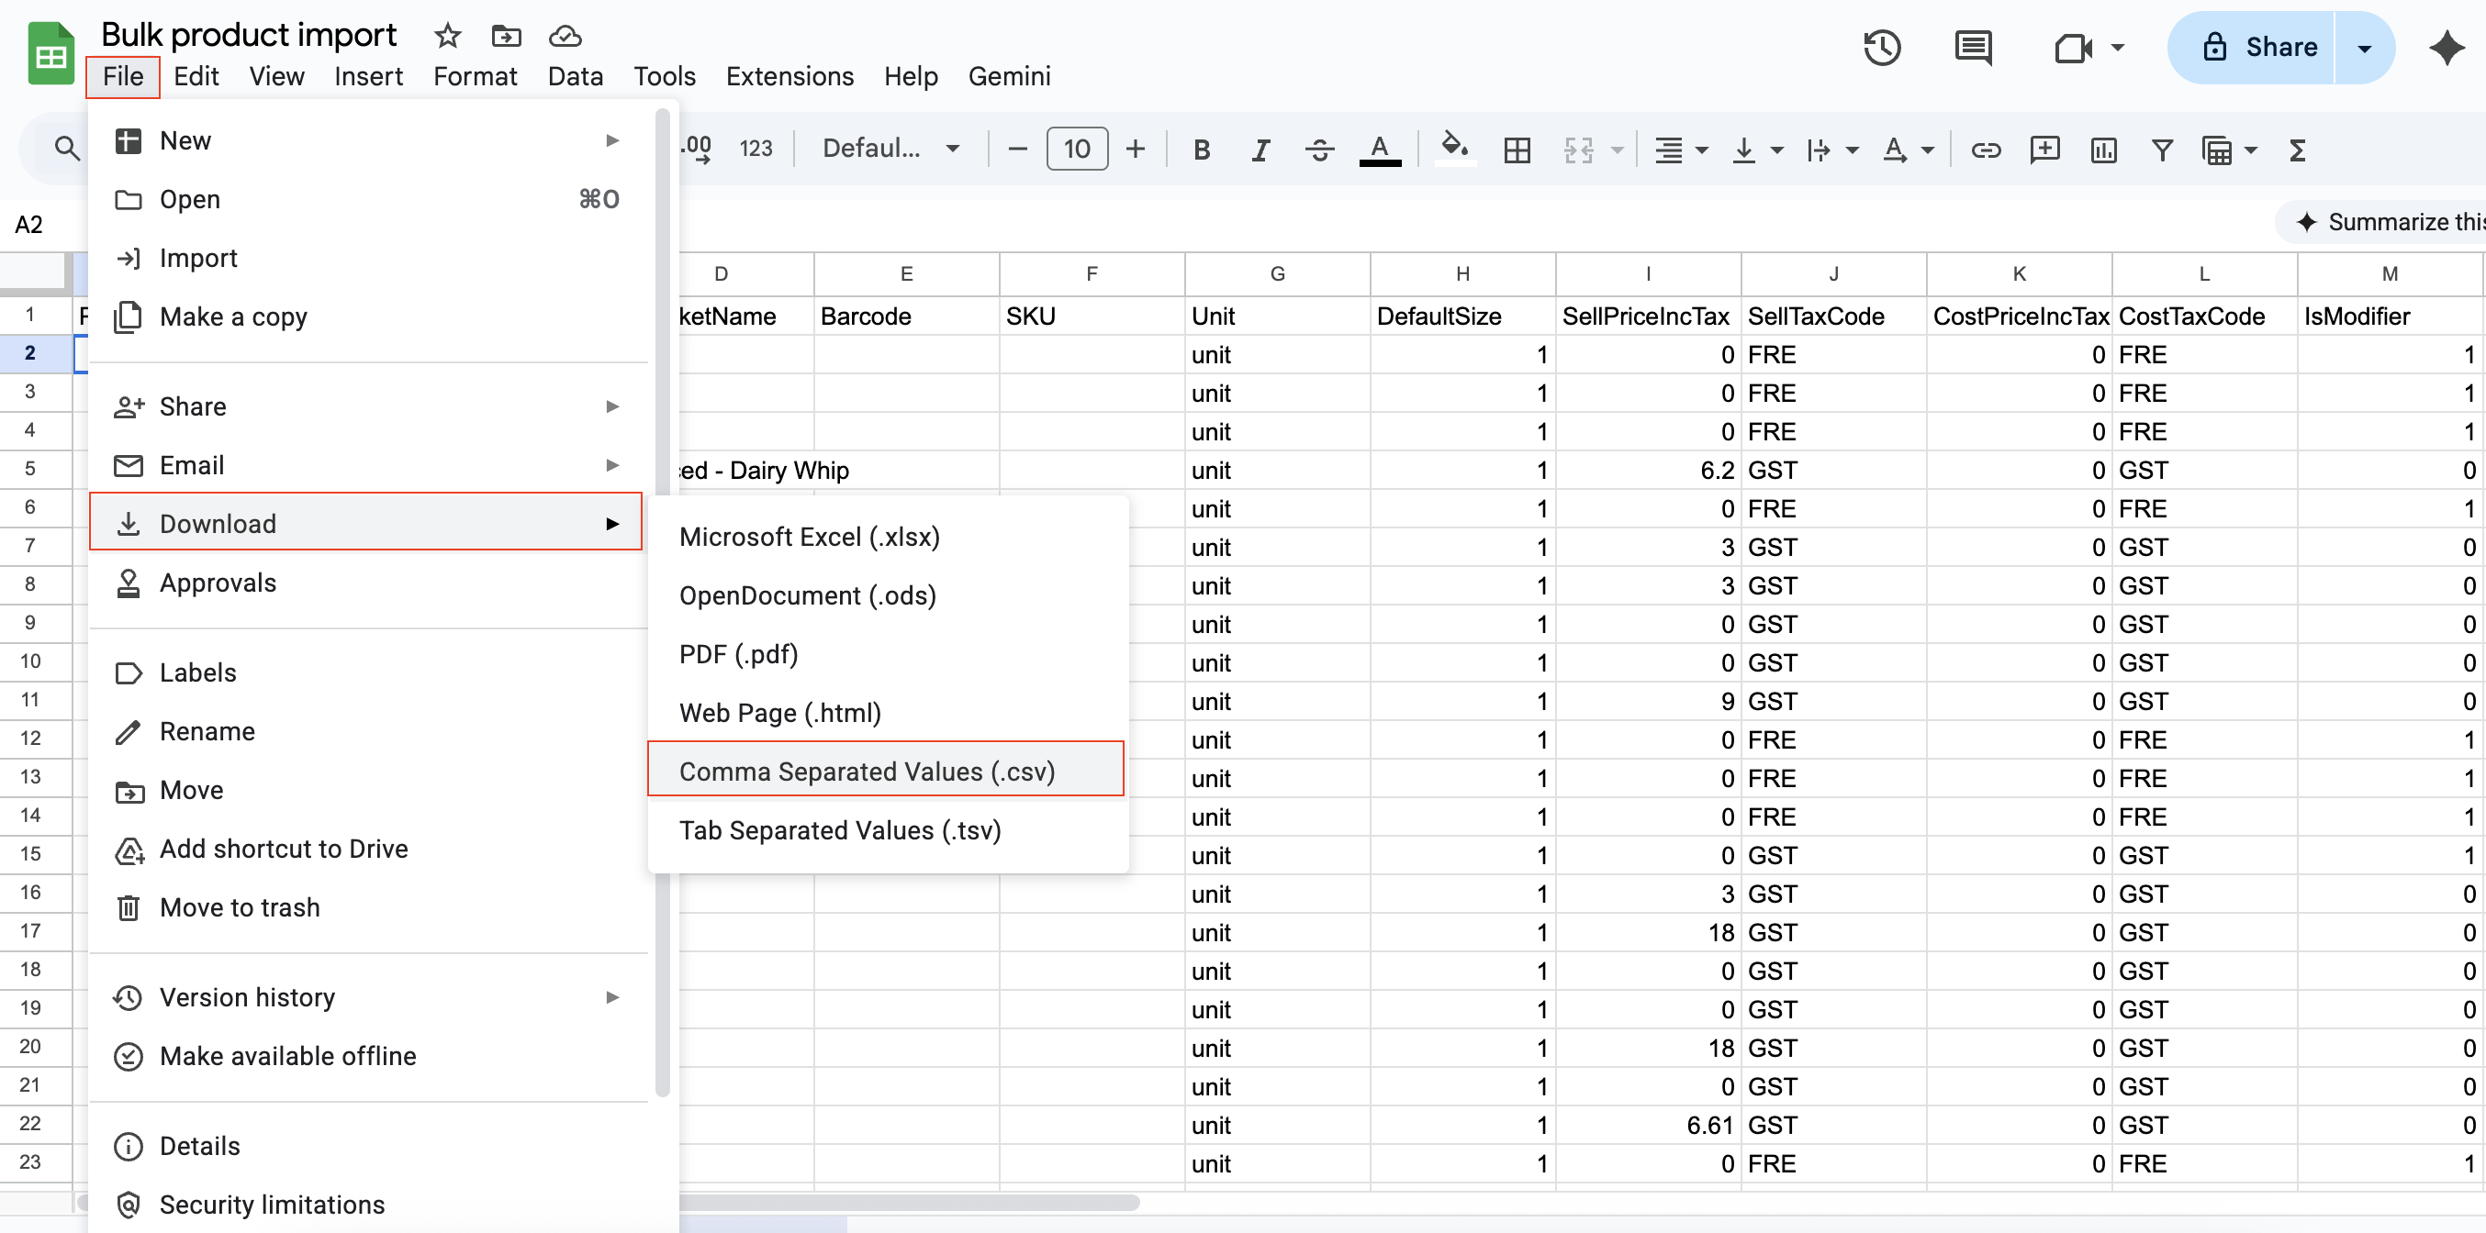Star the Bulk product import document

[447, 36]
